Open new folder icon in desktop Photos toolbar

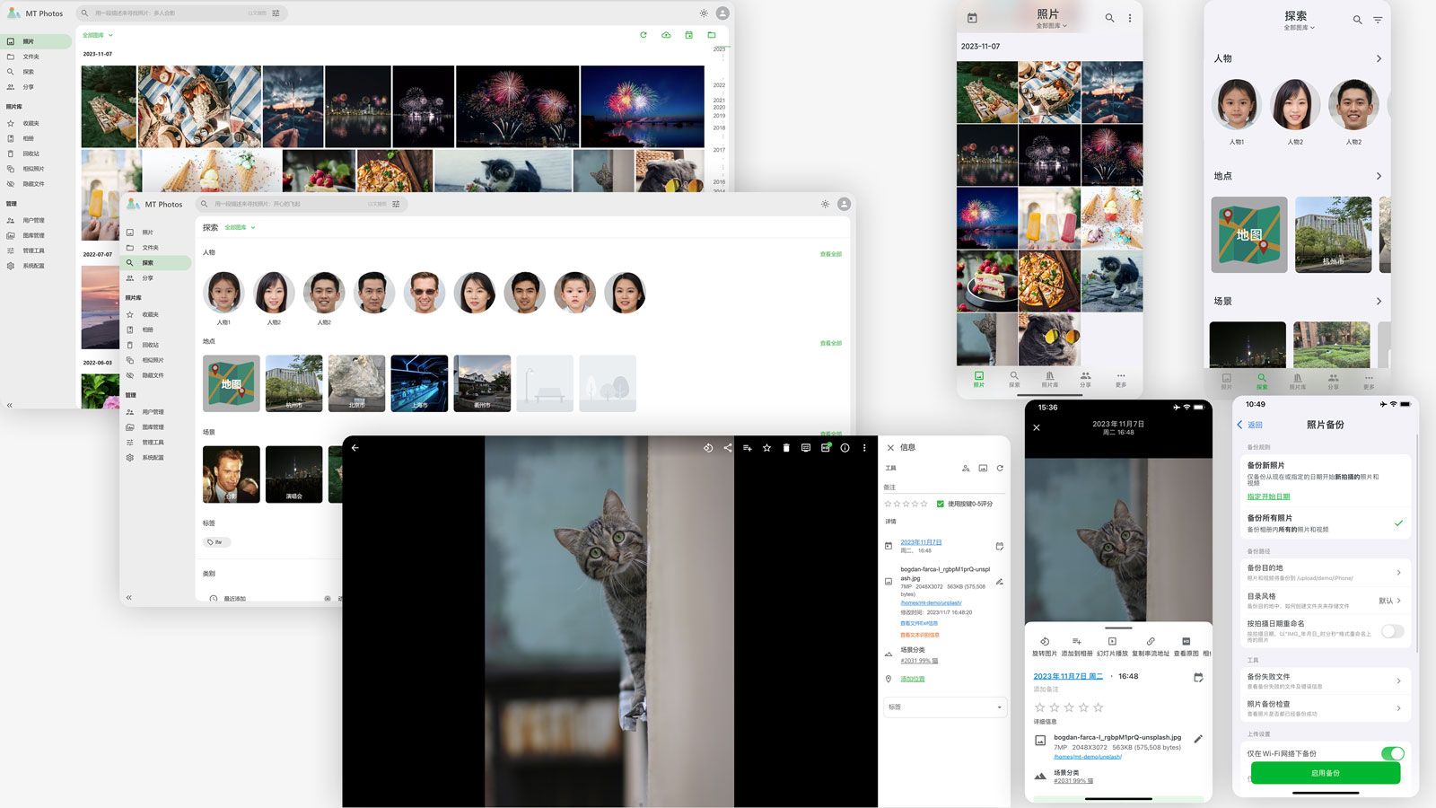[x=712, y=35]
